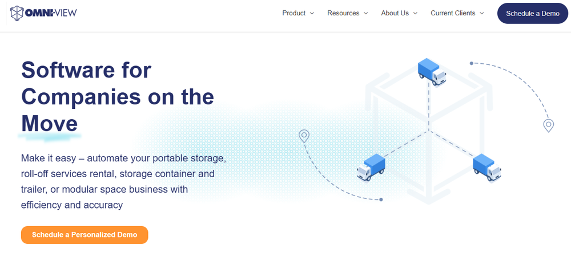Expand the chevron next to Current Clients

(x=482, y=14)
